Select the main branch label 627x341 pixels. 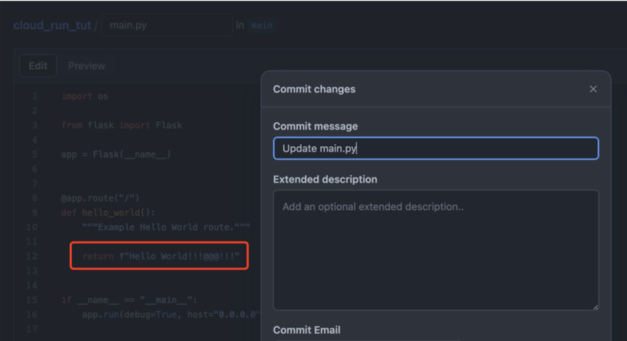pyautogui.click(x=262, y=25)
